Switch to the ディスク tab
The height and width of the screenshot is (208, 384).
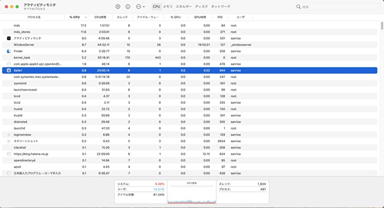coord(201,7)
